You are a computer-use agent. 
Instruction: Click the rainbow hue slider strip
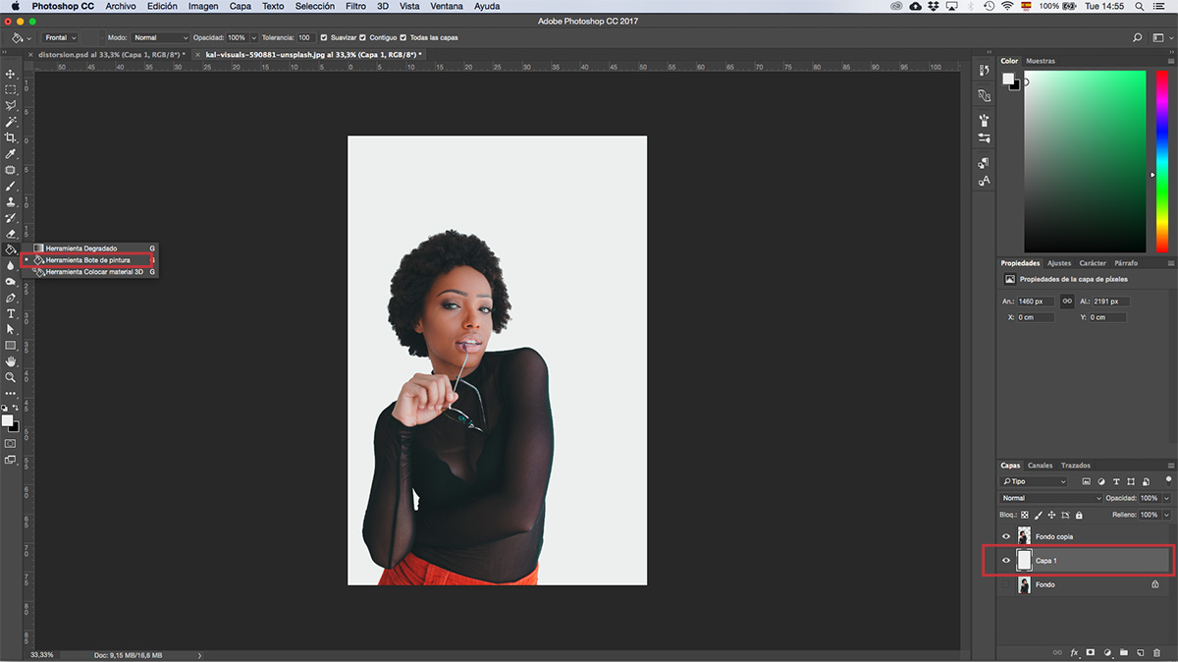pos(1164,162)
